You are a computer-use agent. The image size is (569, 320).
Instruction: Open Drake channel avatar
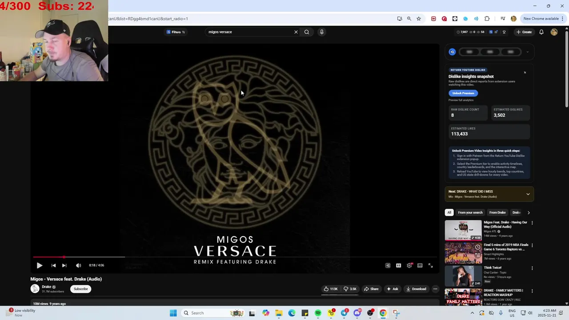[35, 289]
